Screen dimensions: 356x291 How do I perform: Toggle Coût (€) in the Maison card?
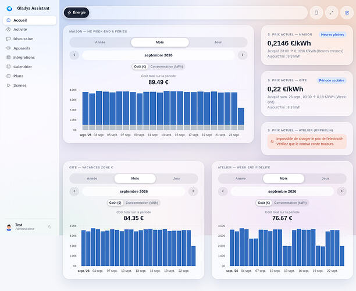pyautogui.click(x=140, y=66)
